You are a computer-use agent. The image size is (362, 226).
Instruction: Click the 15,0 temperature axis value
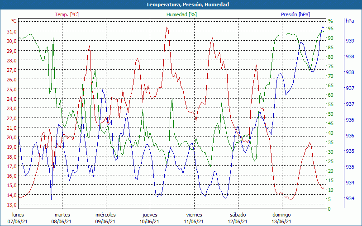pyautogui.click(x=11, y=185)
